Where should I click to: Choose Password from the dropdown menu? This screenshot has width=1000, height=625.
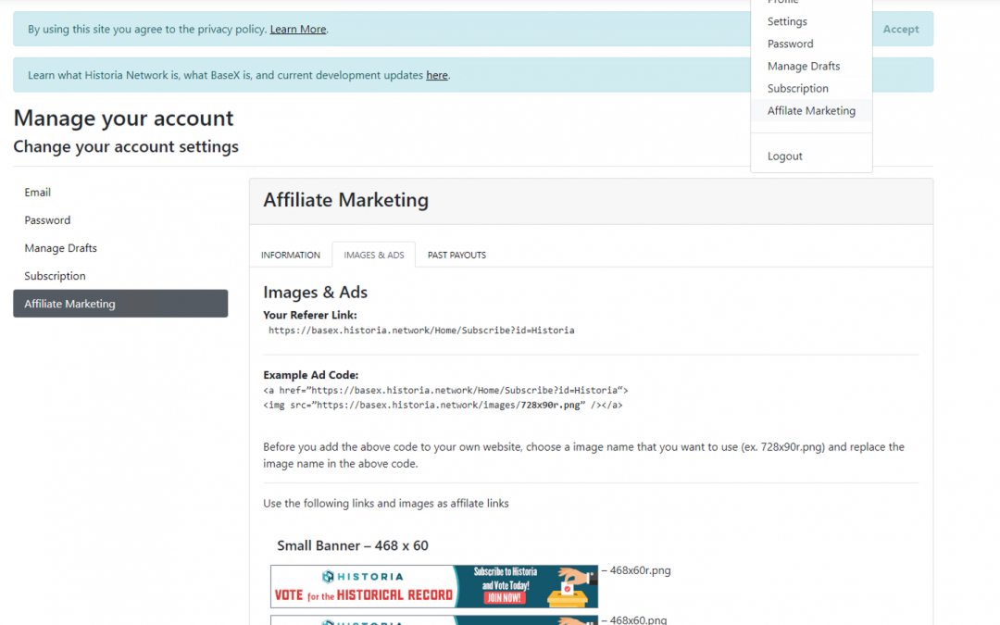pos(790,44)
